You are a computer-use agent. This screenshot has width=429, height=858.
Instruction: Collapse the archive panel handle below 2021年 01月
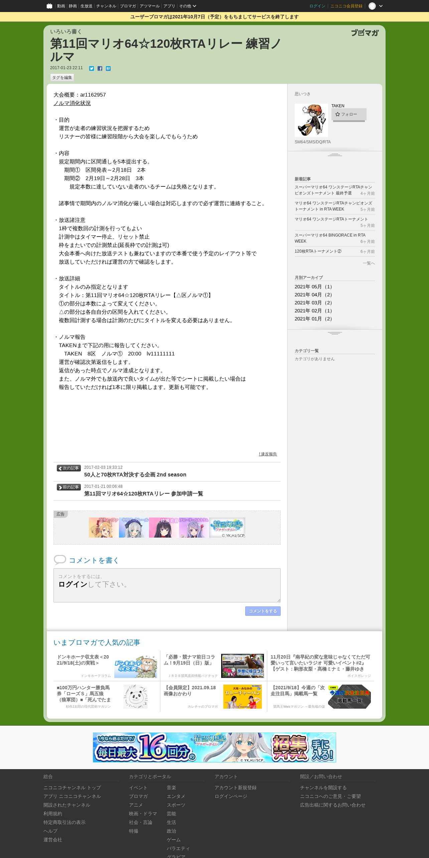pos(335,333)
